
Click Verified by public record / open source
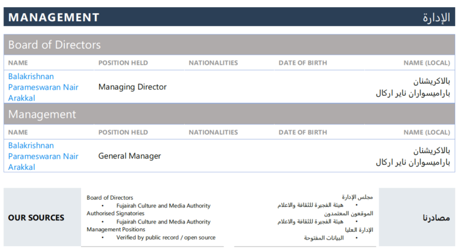[166, 238]
